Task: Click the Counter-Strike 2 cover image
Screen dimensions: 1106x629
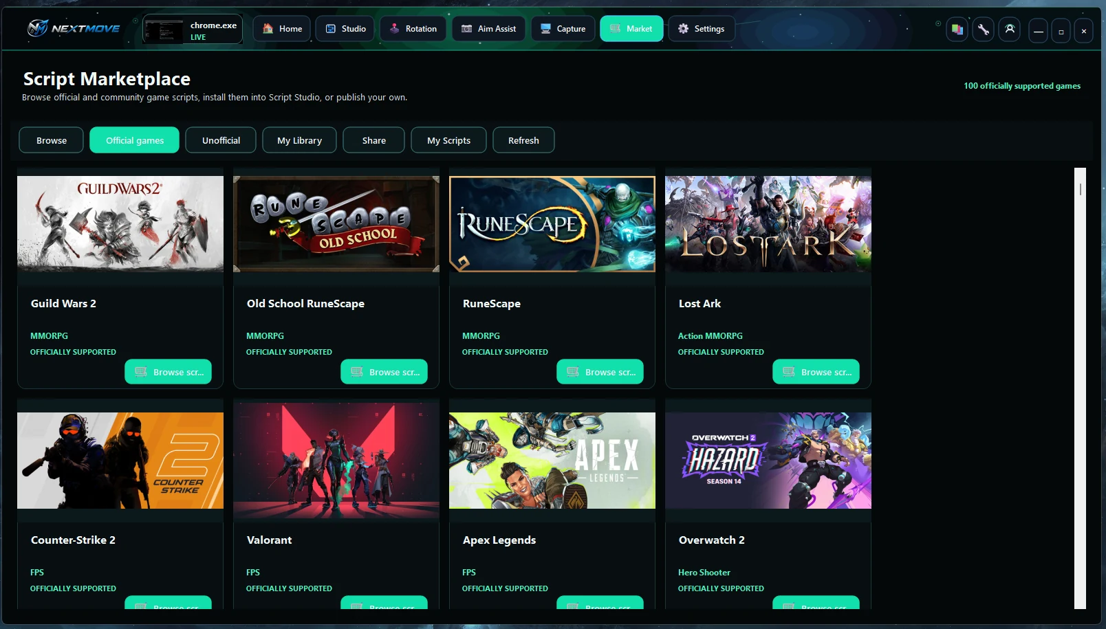Action: [120, 461]
